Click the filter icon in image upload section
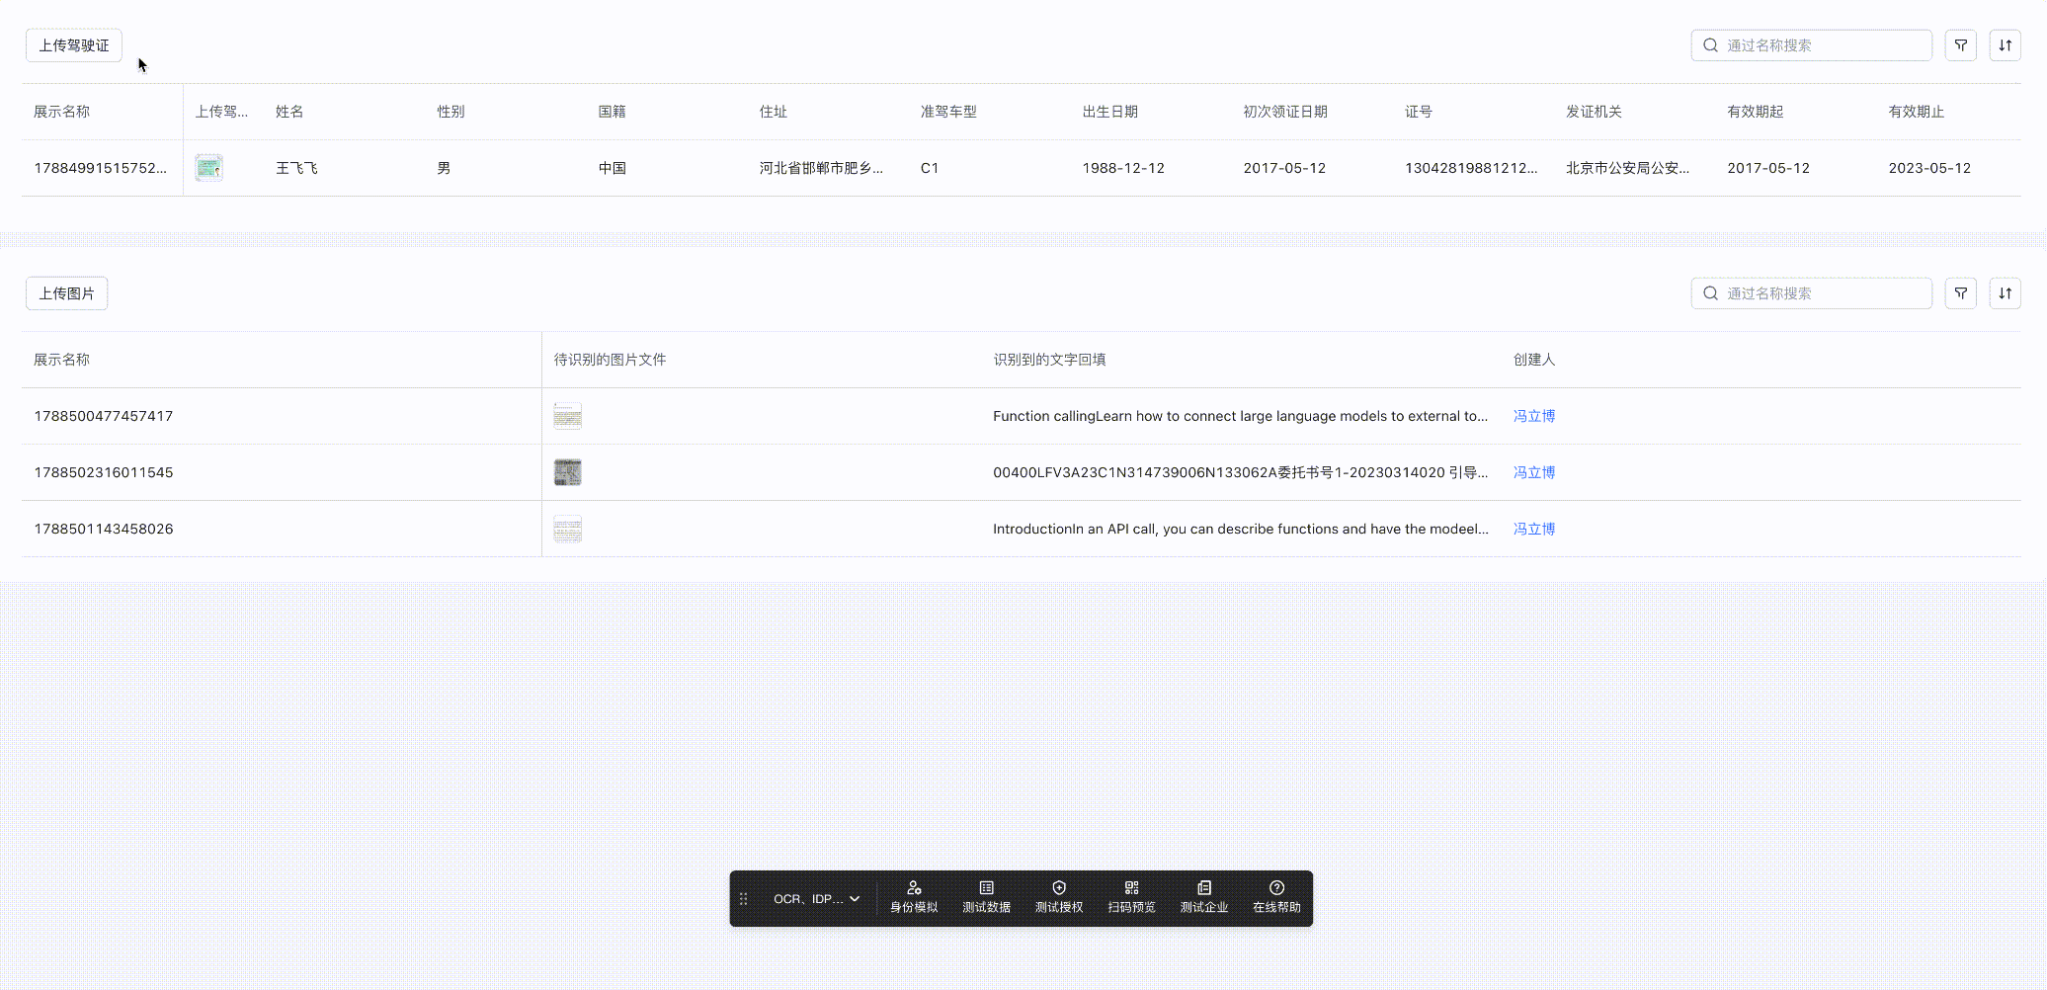 [x=1960, y=293]
